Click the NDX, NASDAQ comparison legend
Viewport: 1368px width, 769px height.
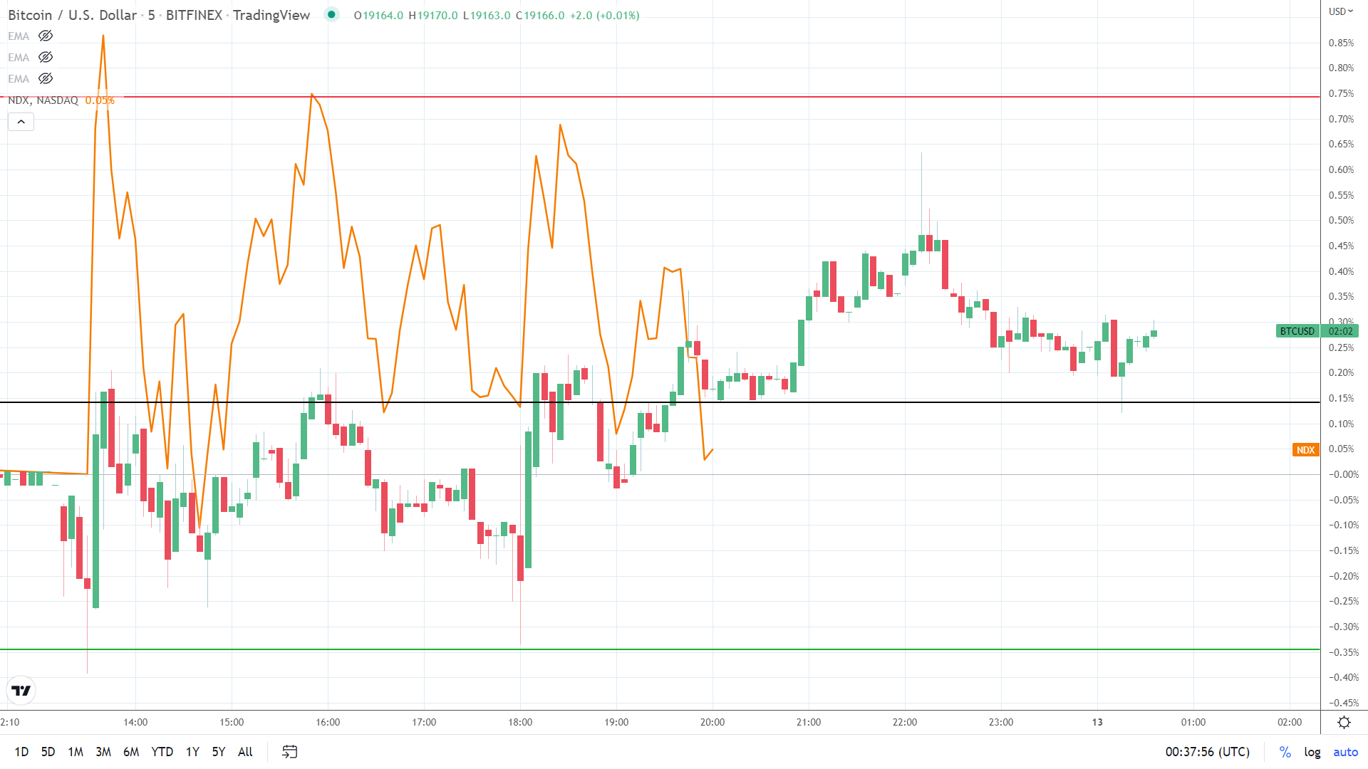(43, 100)
